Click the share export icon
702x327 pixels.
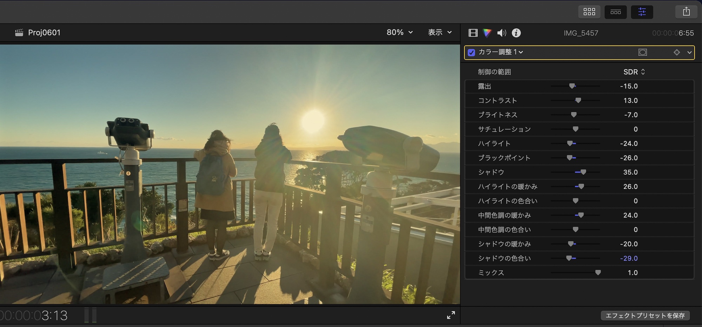686,12
